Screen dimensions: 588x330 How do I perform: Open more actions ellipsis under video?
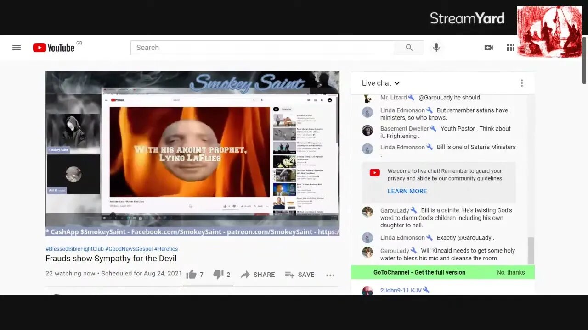(330, 275)
